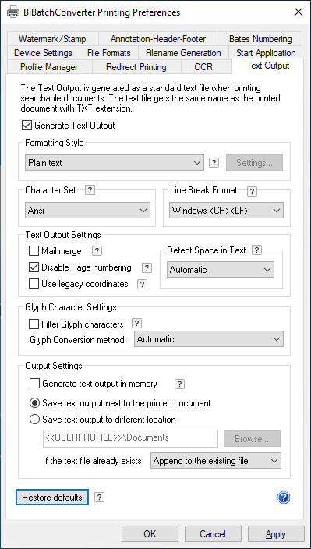This screenshot has width=311, height=549.
Task: Click Detect Space in Text help icon
Action: pos(256,250)
